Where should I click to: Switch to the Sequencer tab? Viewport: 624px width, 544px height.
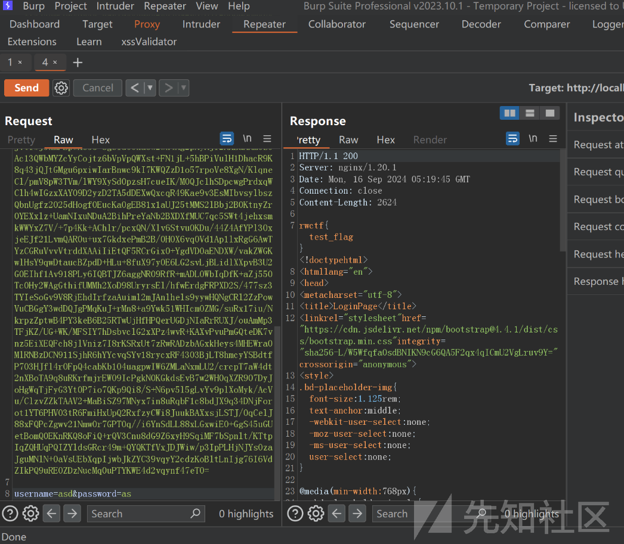tap(414, 24)
